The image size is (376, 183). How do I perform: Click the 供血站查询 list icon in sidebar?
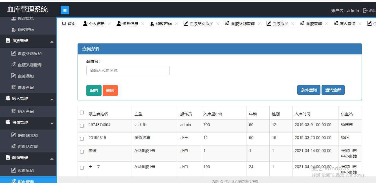[14, 146]
